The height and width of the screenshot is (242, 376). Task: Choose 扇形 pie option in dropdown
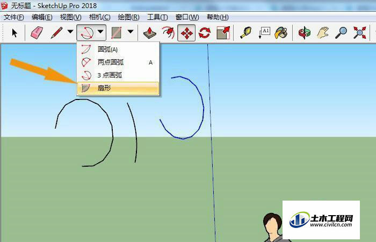118,88
